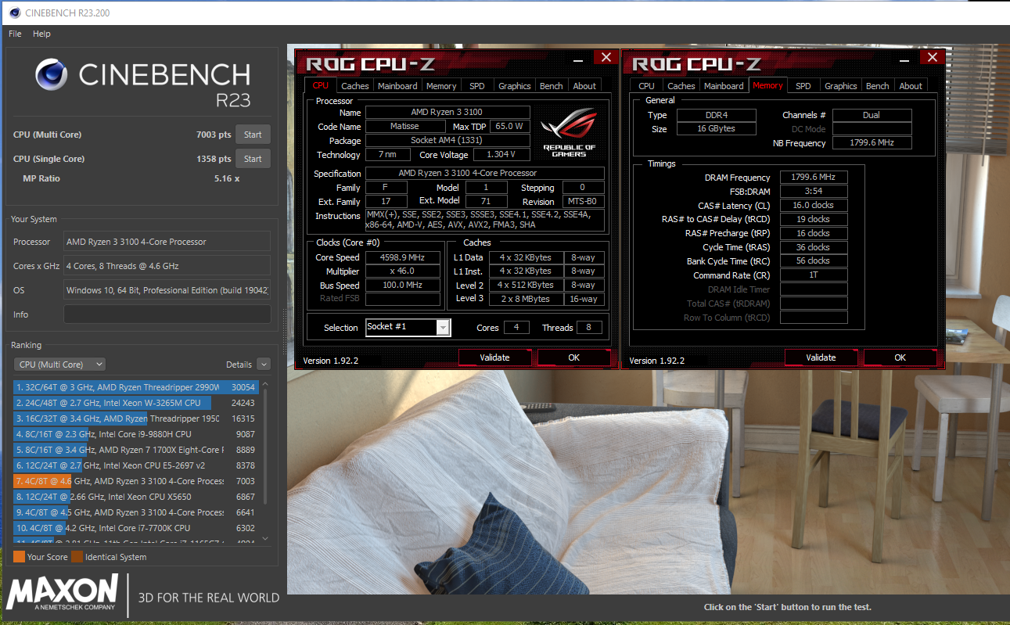Screen dimensions: 1010x625
Task: Click the DRAM Frequency 1799.6 MHz value
Action: [x=814, y=178]
